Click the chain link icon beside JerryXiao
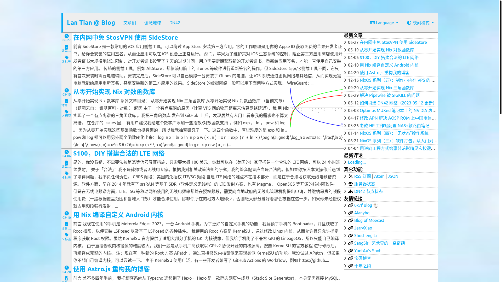The height and width of the screenshot is (282, 502). pyautogui.click(x=351, y=228)
